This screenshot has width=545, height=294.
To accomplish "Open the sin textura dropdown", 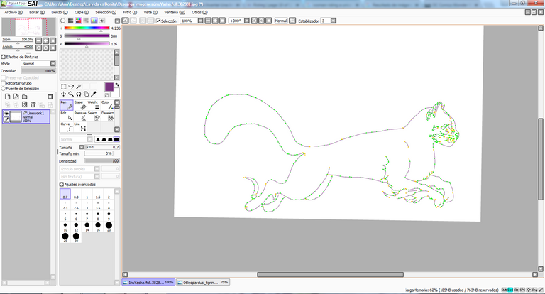I will (x=97, y=176).
